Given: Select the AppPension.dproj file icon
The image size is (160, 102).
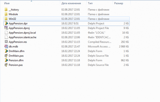Looking at the screenshot, I should [x=6, y=28].
